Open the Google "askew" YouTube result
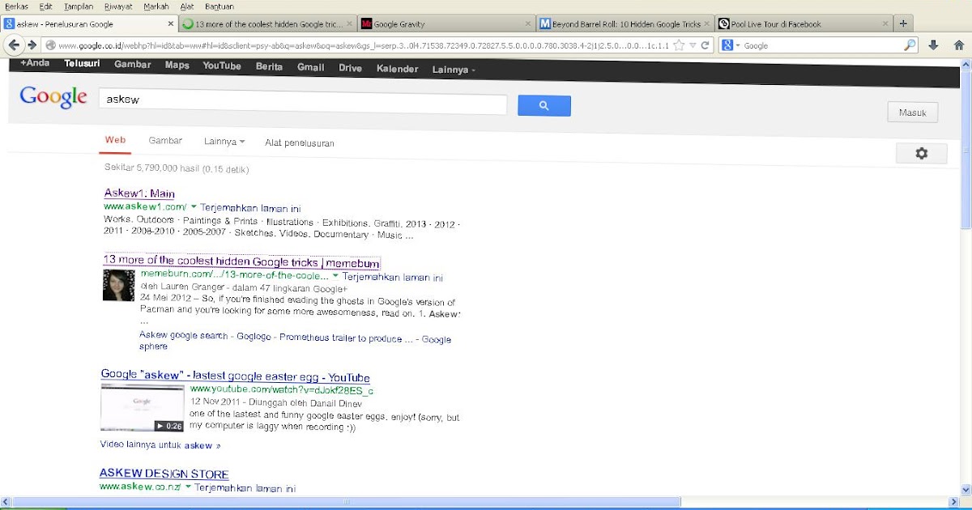972x510 pixels. pos(236,376)
